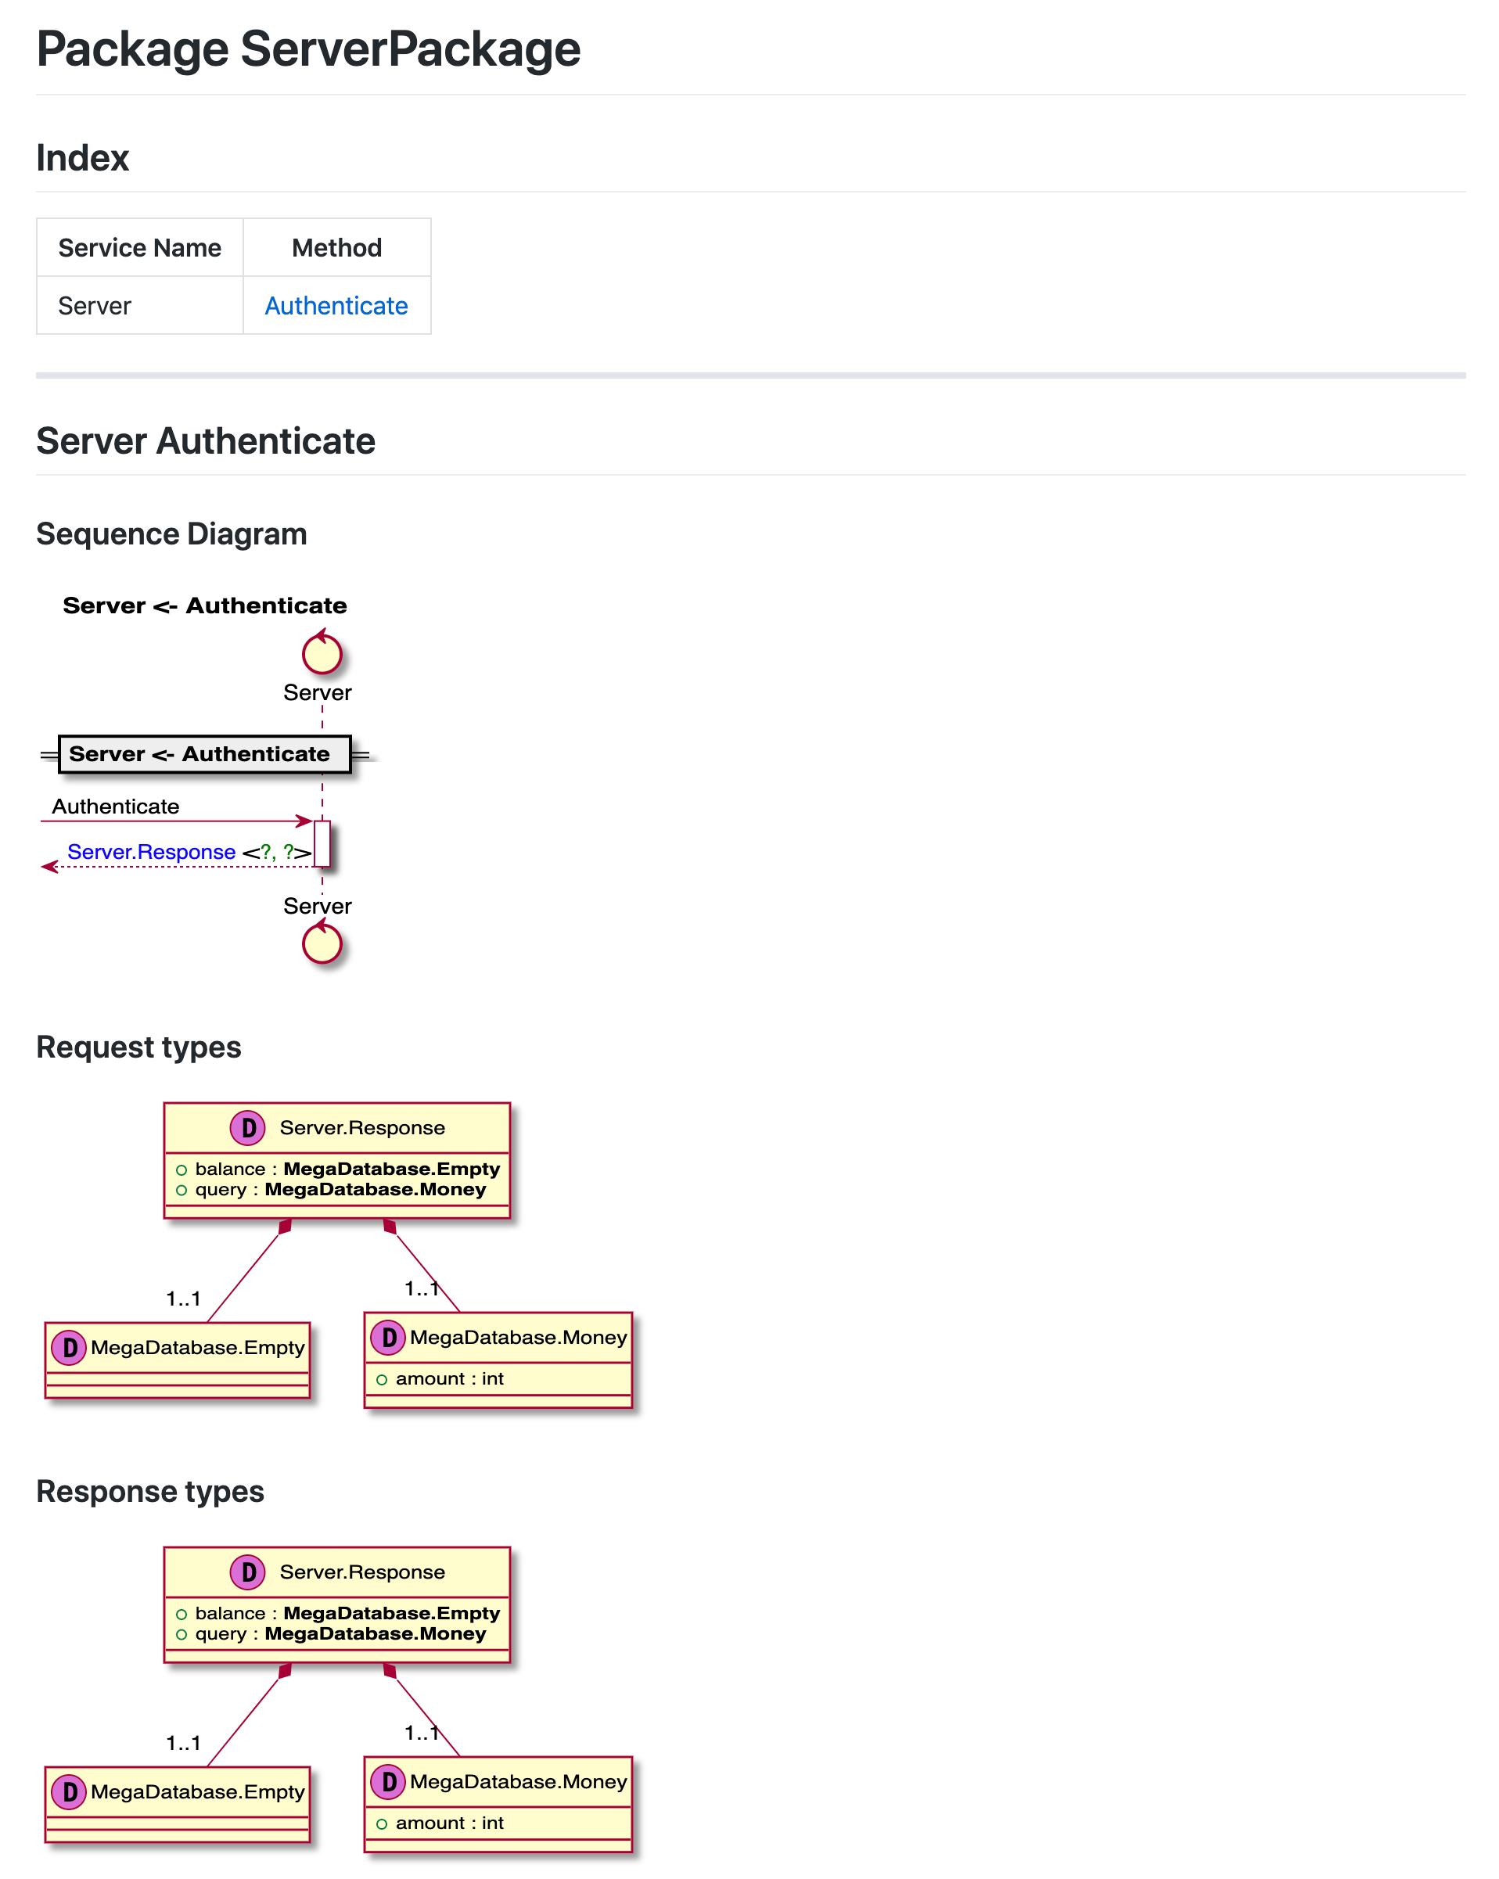Click the D icon of MegaDatabase.Empty under Request types
This screenshot has width=1499, height=1879.
point(69,1347)
